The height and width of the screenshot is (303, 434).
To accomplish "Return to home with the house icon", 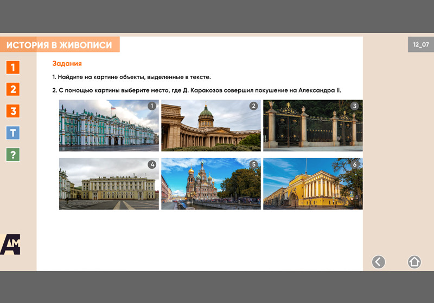I will tap(414, 262).
